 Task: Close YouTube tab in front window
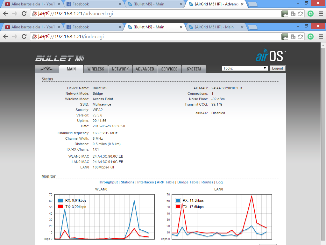[59, 27]
